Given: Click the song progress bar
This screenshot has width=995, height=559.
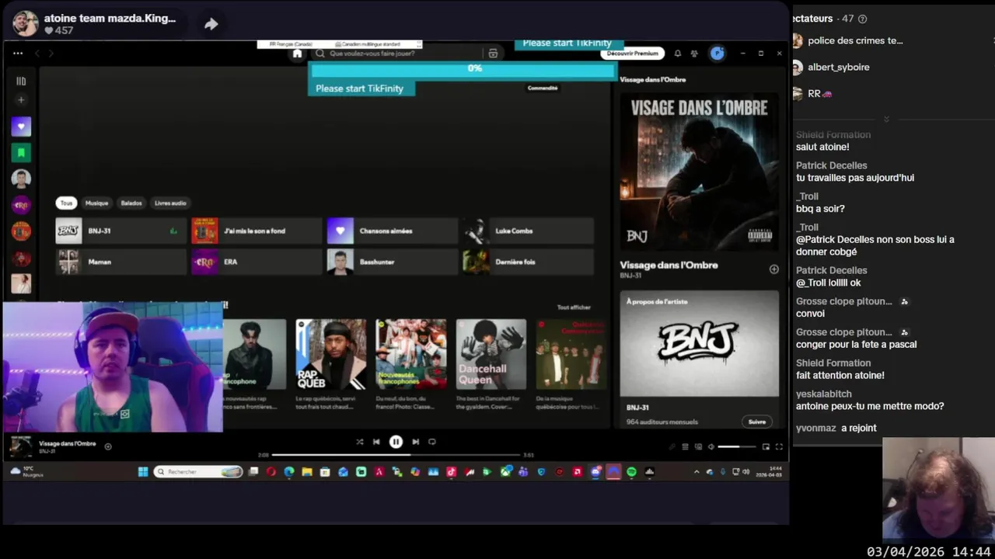Looking at the screenshot, I should click(396, 455).
